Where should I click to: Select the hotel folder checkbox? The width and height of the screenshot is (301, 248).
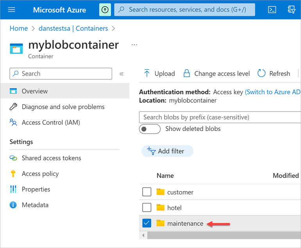tap(147, 207)
